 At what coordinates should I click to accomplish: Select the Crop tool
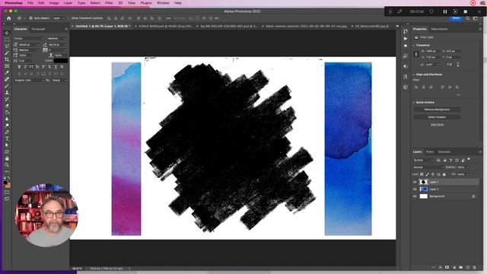coord(7,59)
